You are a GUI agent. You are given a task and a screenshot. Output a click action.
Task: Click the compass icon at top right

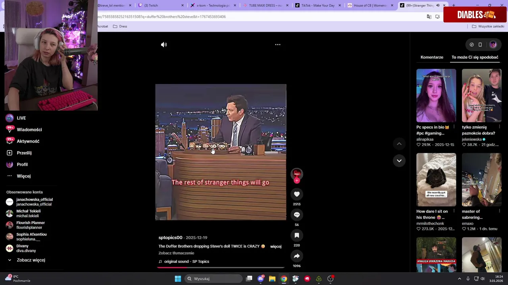pos(471,45)
